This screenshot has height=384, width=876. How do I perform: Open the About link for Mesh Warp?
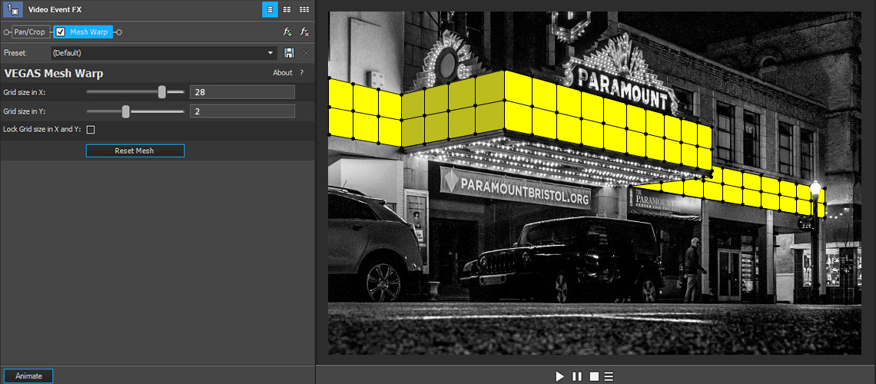coord(283,73)
